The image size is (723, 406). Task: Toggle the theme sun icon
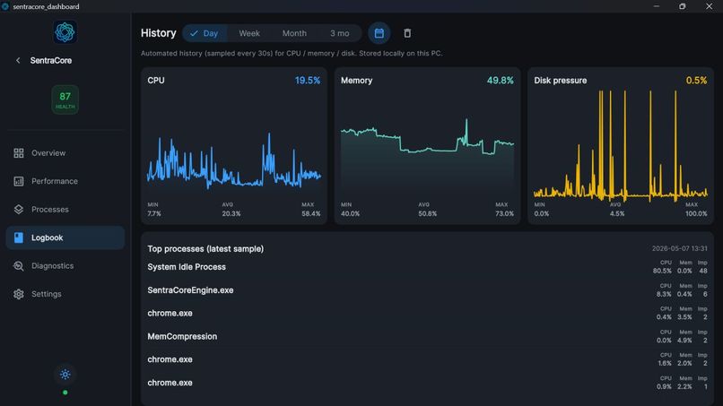click(x=65, y=375)
